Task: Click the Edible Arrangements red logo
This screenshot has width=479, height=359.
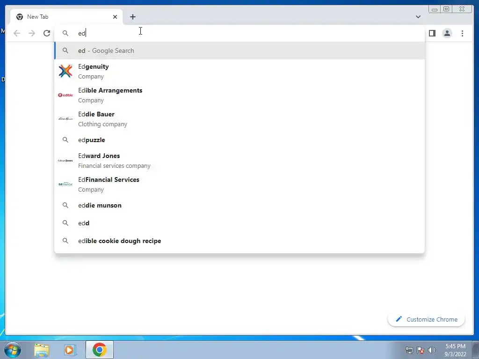Action: (x=65, y=95)
